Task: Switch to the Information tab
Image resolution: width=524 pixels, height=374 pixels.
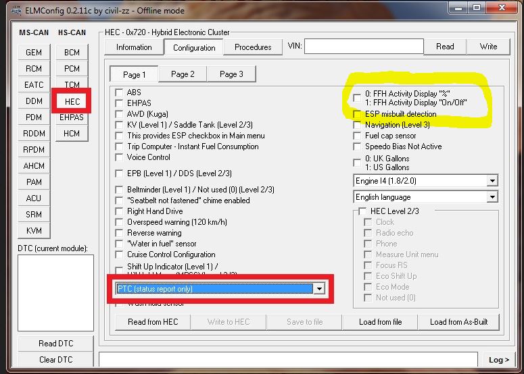Action: (x=134, y=47)
